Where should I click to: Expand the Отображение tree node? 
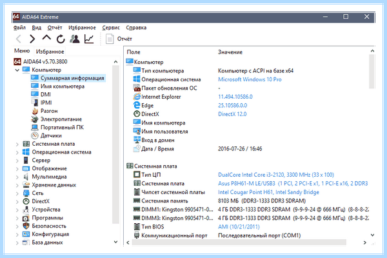point(17,169)
